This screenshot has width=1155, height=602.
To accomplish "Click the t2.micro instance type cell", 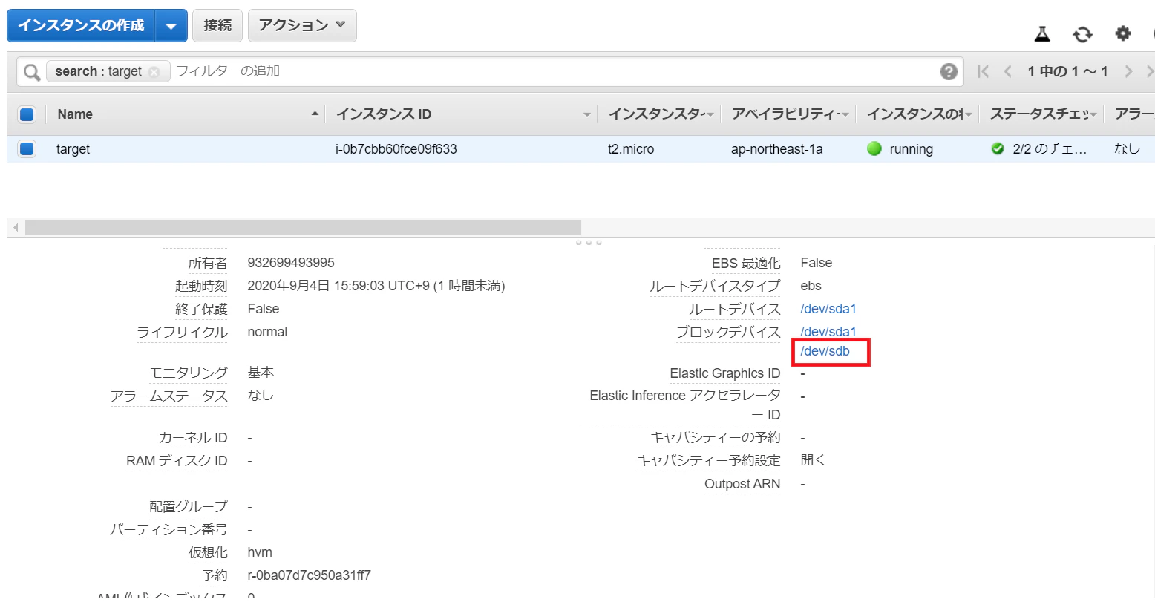I will tap(631, 149).
